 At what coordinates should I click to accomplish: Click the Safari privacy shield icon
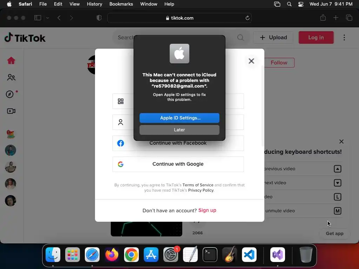(99, 18)
